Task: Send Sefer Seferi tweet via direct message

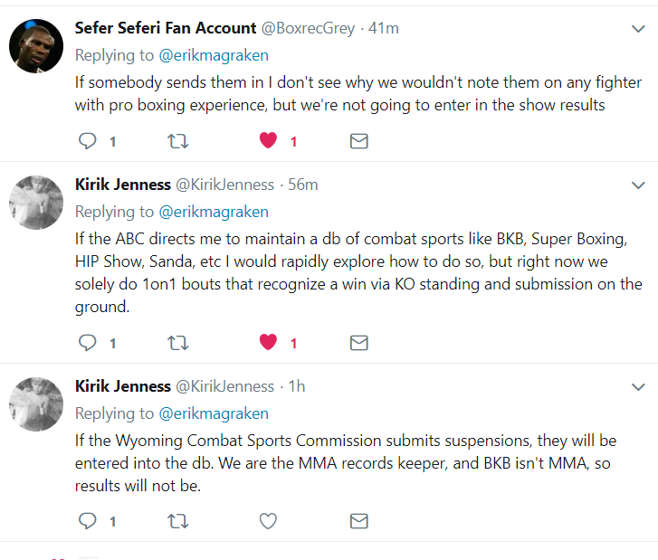Action: tap(358, 141)
